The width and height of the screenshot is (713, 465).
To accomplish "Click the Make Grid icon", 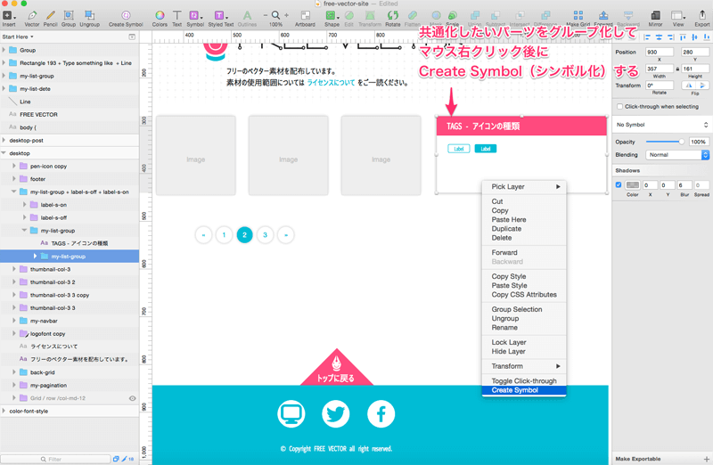I will pyautogui.click(x=578, y=16).
